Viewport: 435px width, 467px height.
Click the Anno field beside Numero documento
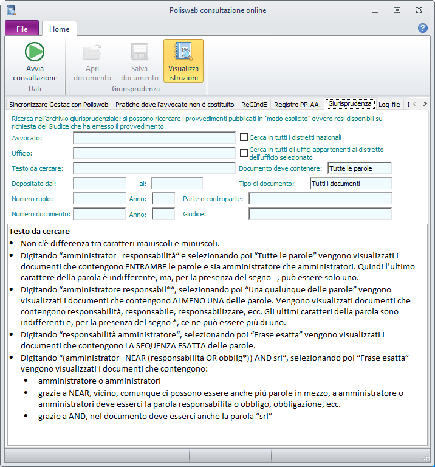pyautogui.click(x=163, y=213)
